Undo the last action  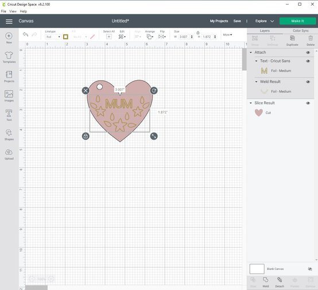coord(26,34)
